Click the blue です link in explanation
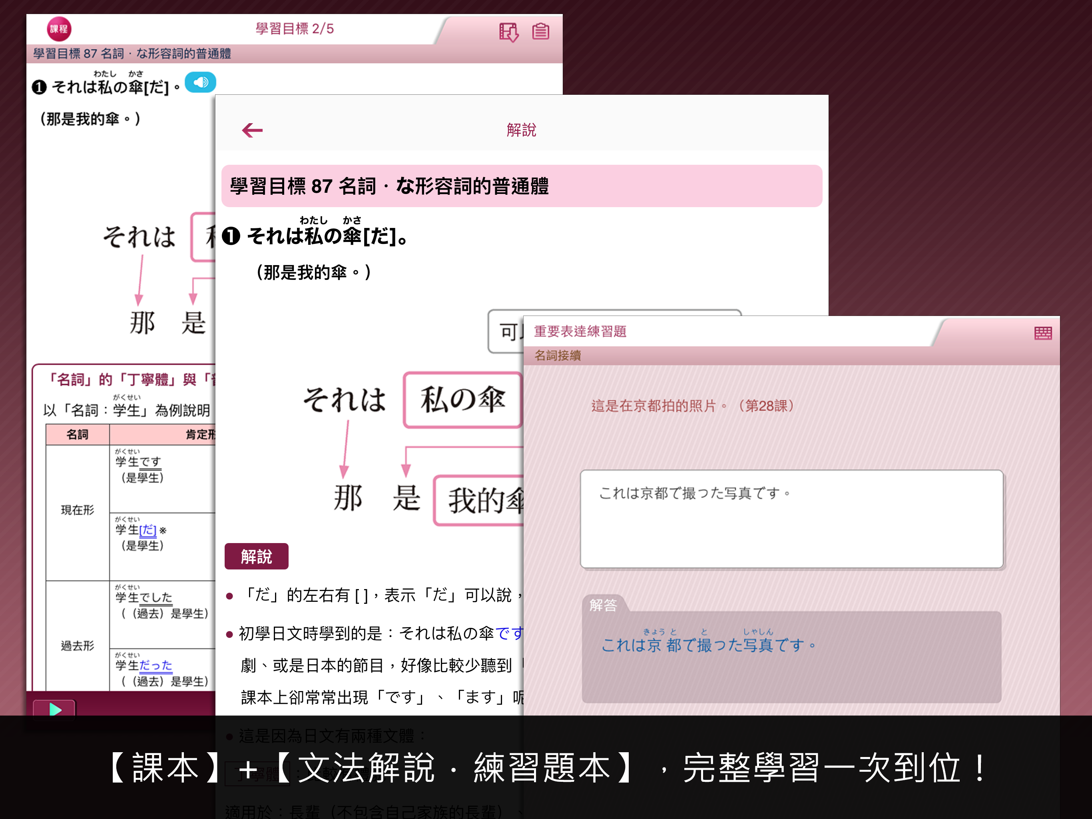The height and width of the screenshot is (819, 1092). tap(509, 633)
